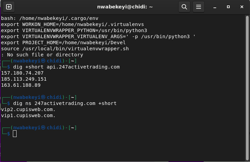Screen dimensions: 250x162
Task: Click the cursor at the empty prompt
Action: (x=15, y=134)
